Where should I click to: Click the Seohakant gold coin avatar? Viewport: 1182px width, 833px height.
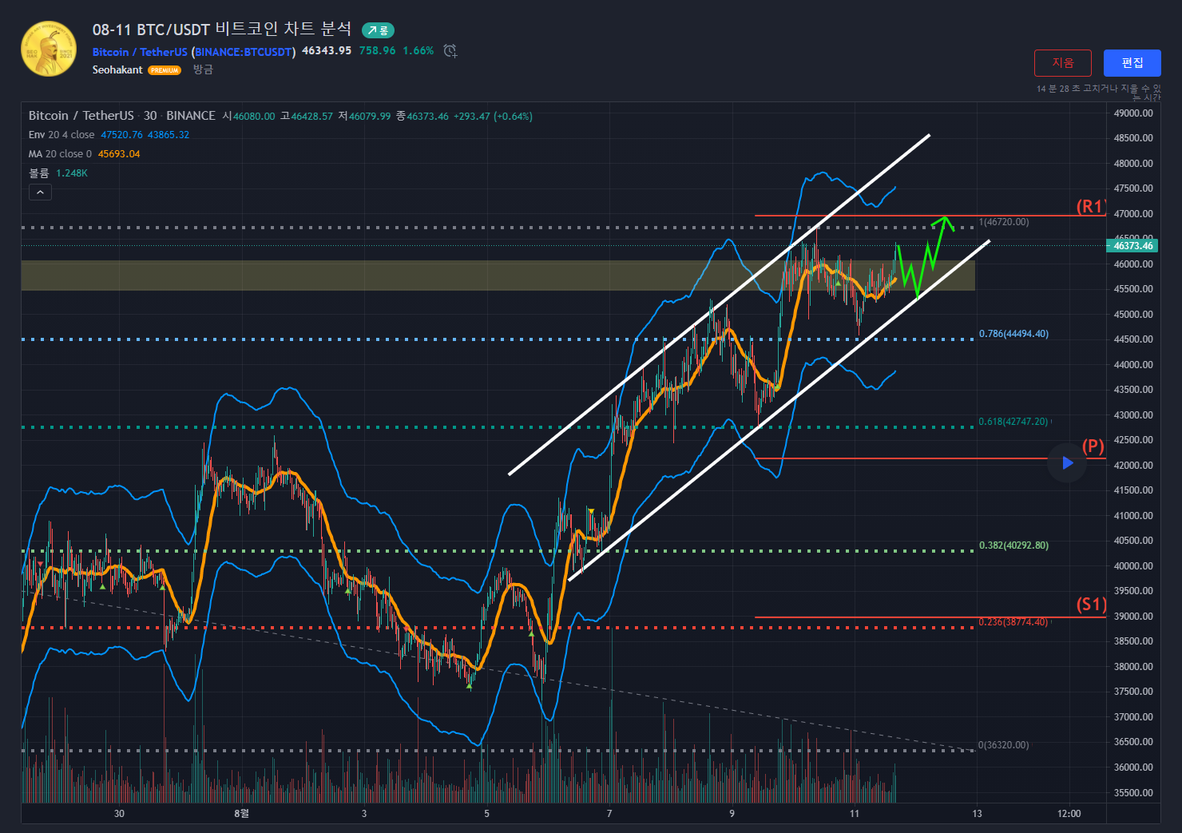click(49, 50)
